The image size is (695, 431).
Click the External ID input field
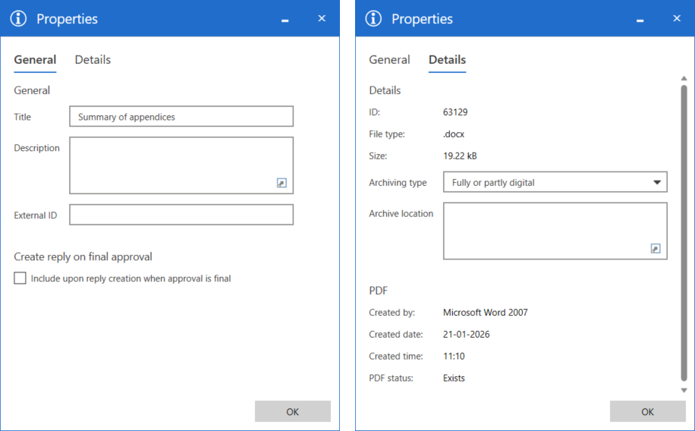click(181, 215)
